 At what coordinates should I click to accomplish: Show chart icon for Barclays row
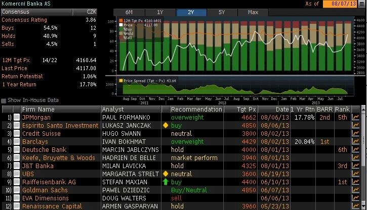[x=355, y=142]
